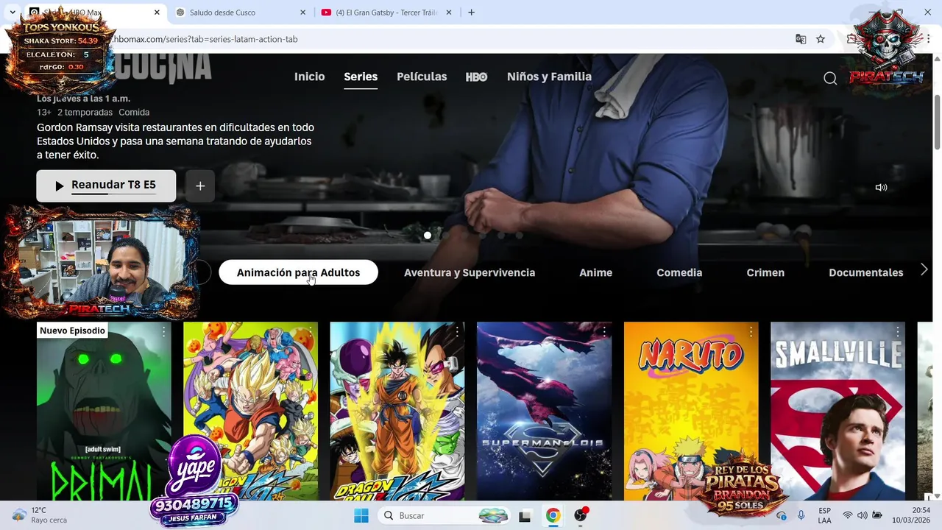
Task: Click the address bar URL
Action: (205, 39)
